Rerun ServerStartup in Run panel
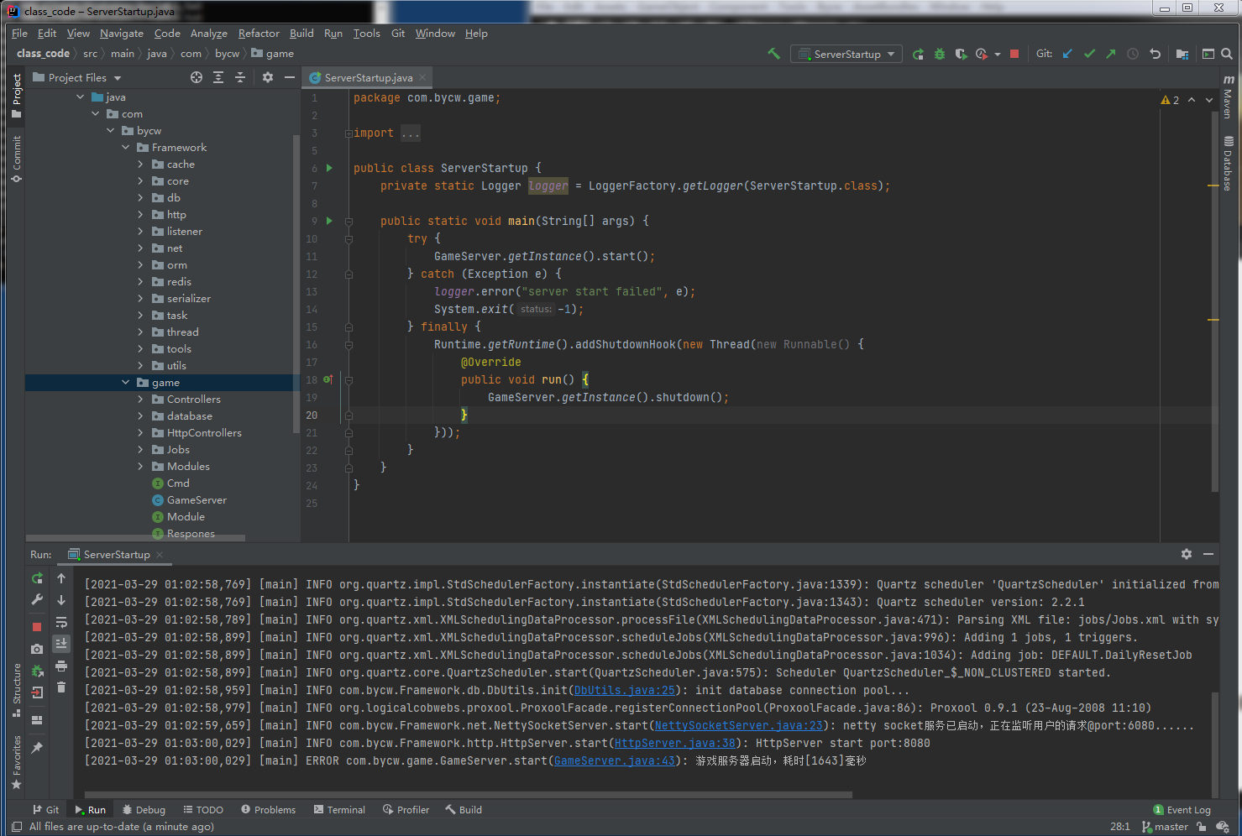Screen dimensions: 1242x836 point(37,578)
